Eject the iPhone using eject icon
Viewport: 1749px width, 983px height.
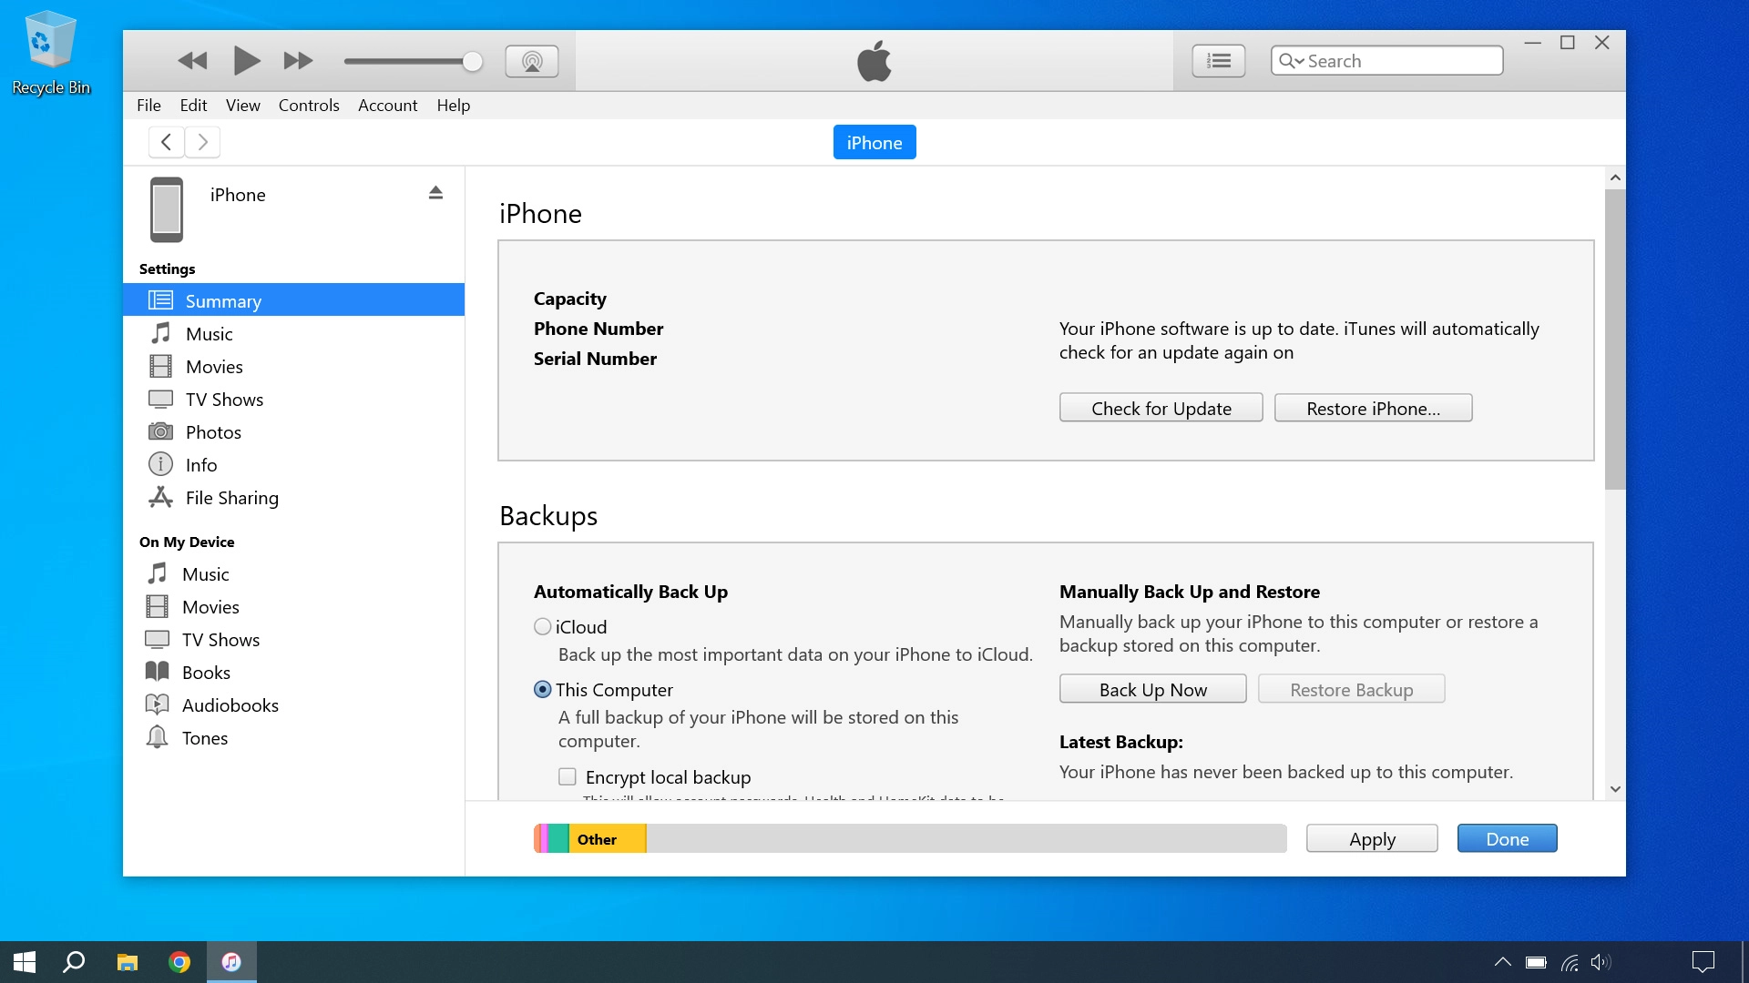(x=435, y=193)
